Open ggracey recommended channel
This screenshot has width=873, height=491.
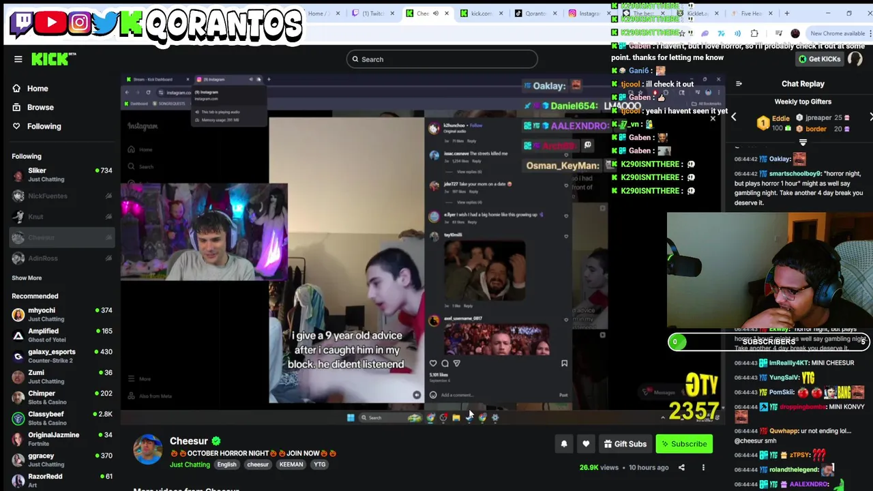(61, 460)
